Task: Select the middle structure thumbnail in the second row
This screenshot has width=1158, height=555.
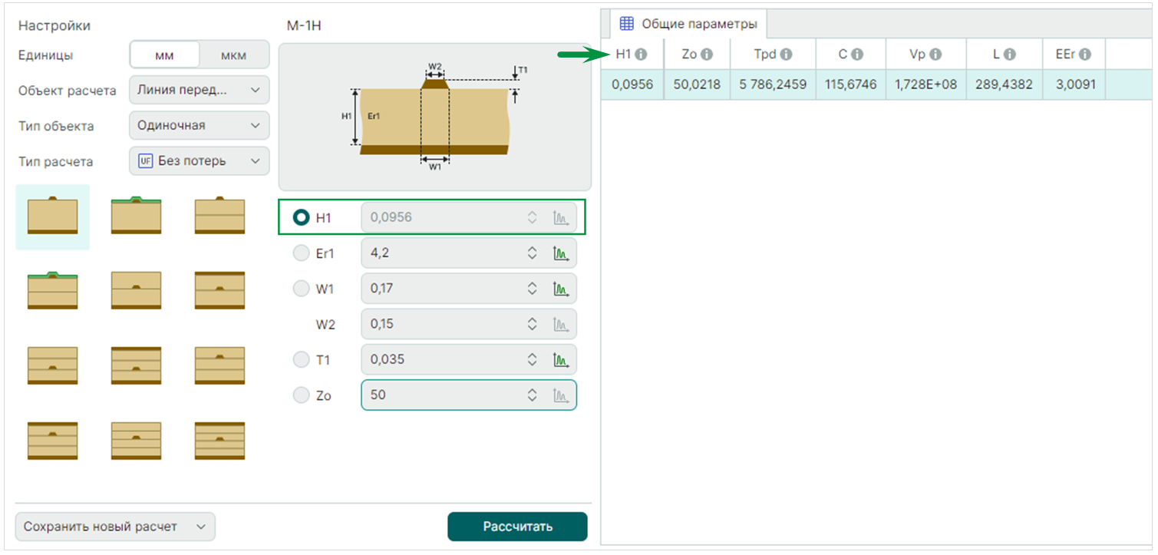Action: [136, 290]
